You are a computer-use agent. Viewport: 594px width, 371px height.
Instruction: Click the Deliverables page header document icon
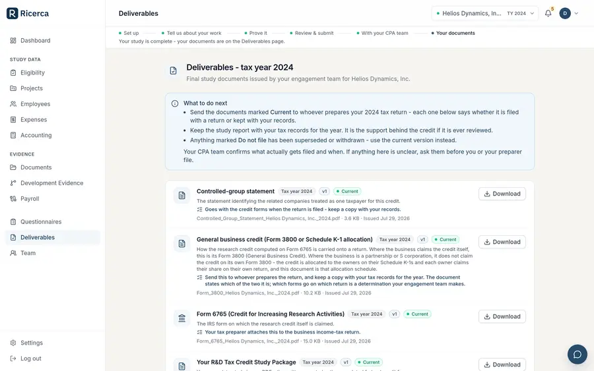(x=173, y=71)
